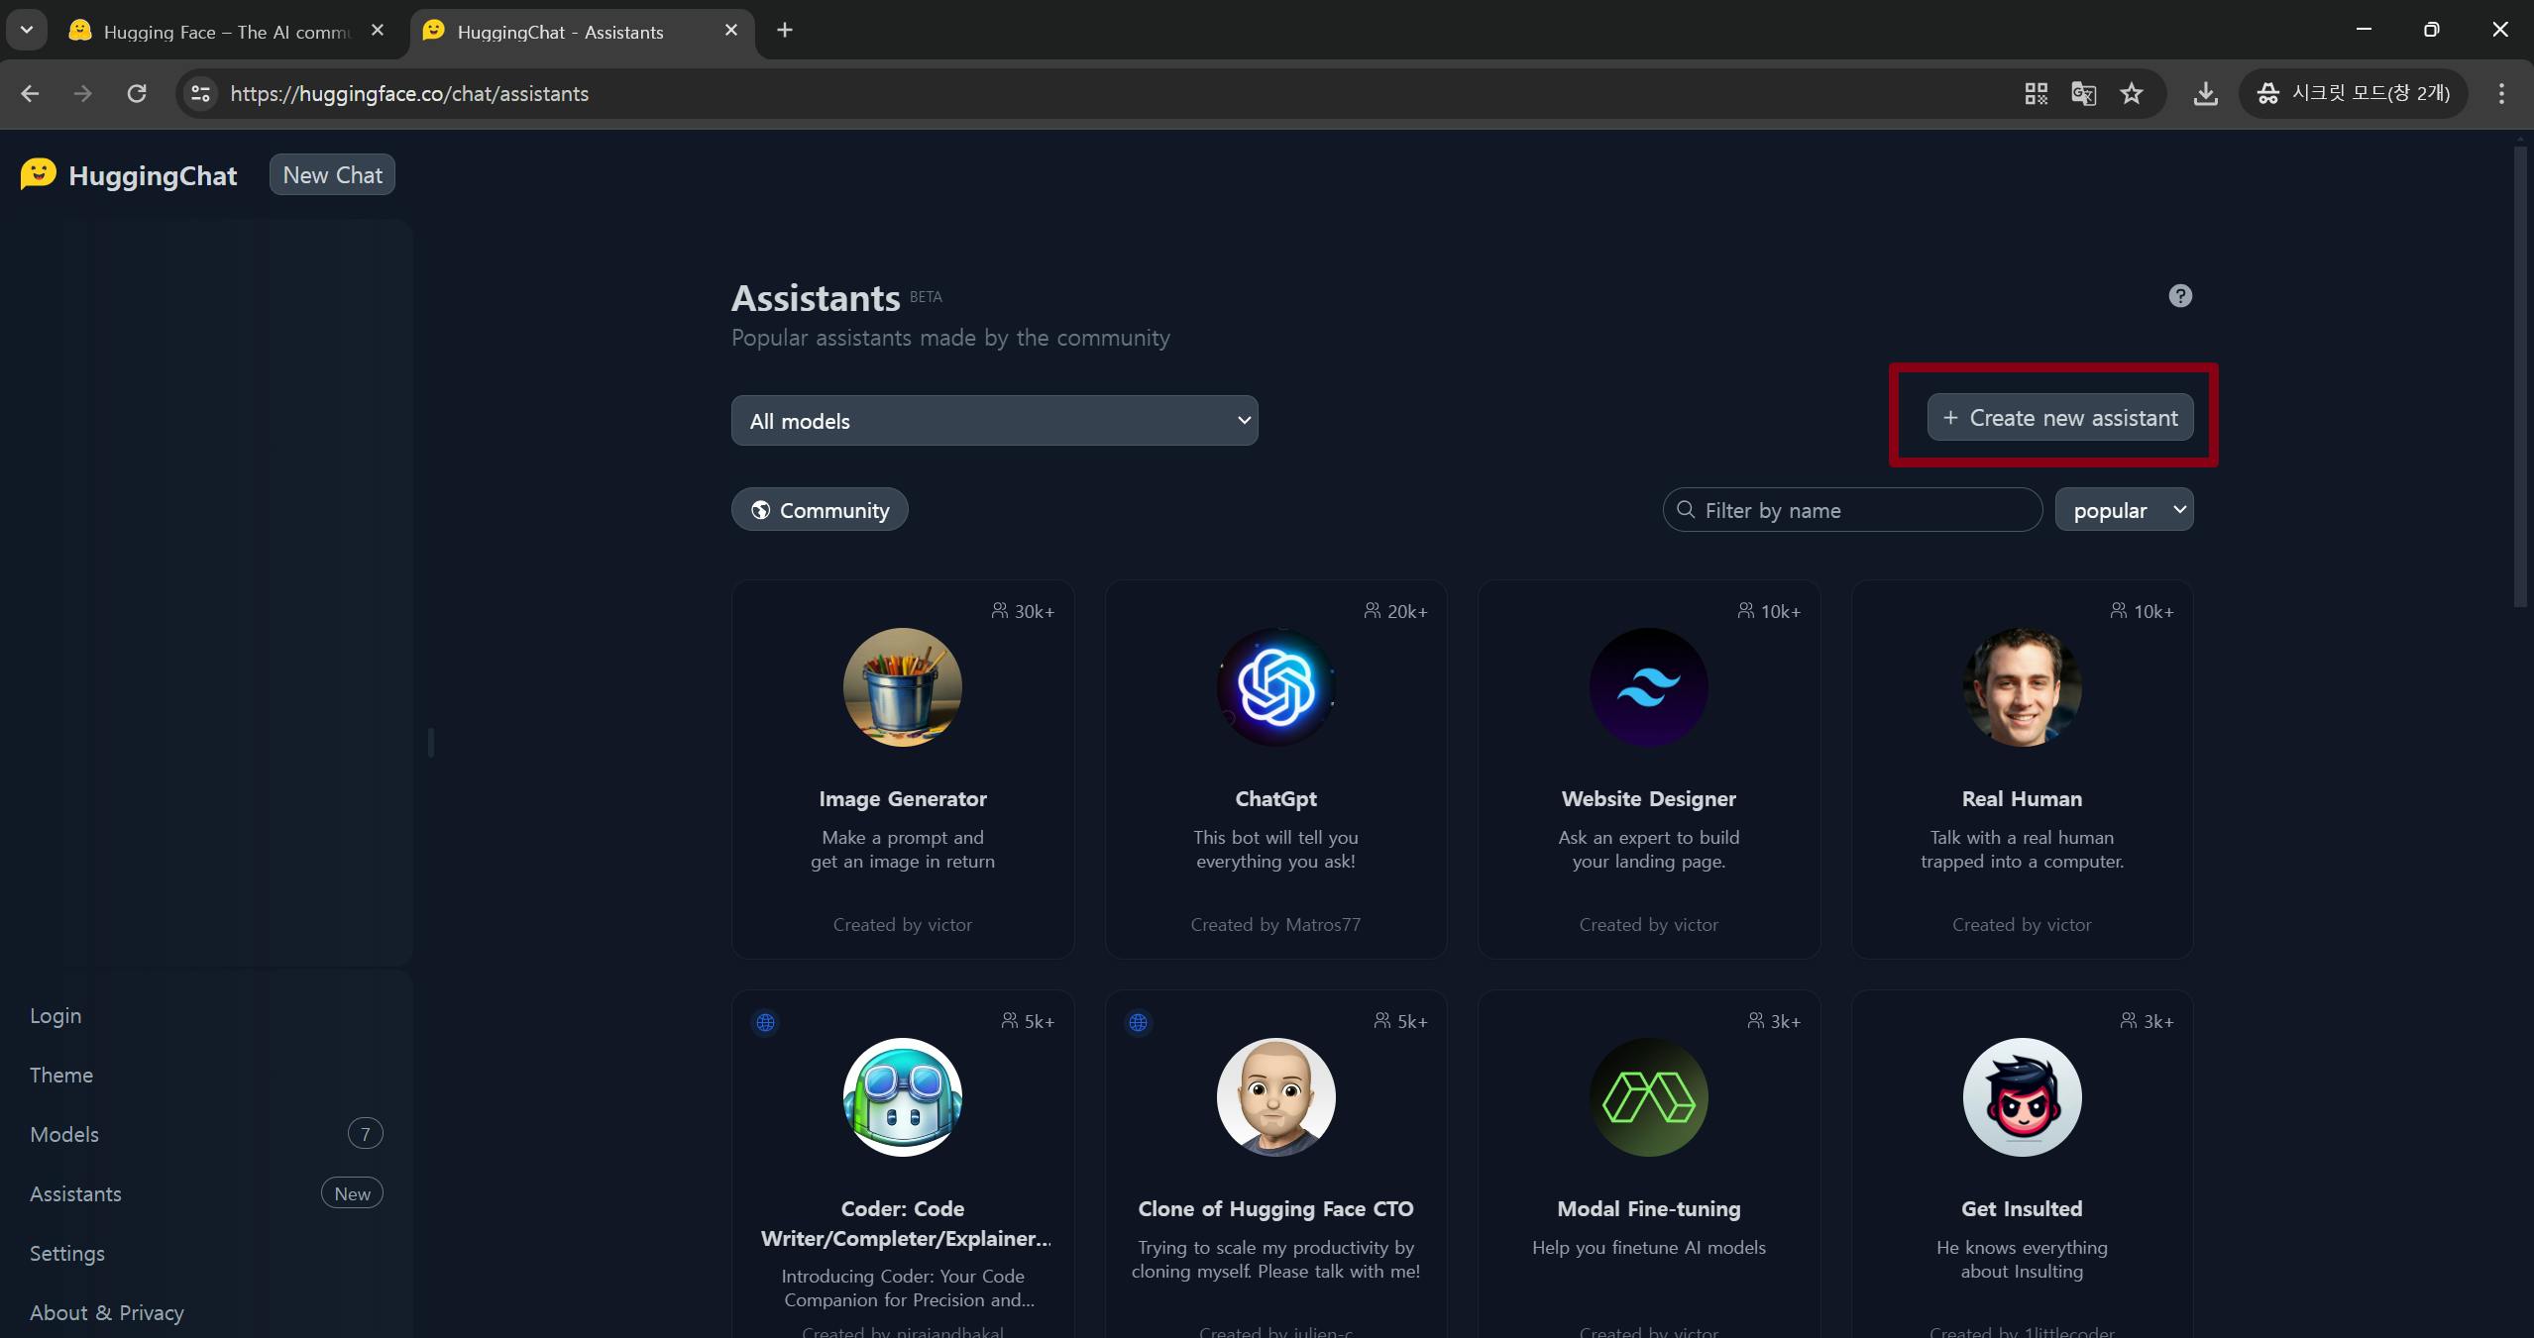Switch to the Hugging Face tab
The image size is (2534, 1338).
[x=226, y=32]
